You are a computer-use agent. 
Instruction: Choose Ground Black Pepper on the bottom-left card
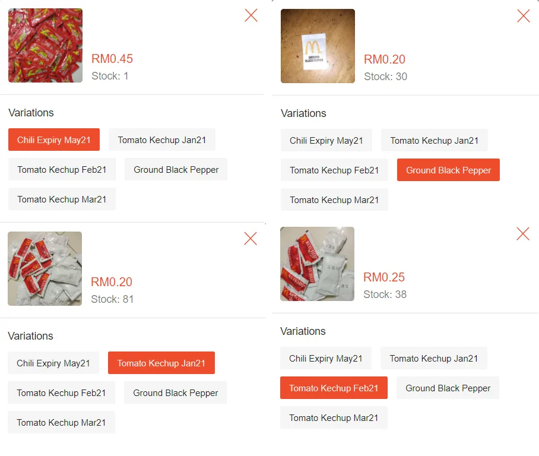[x=175, y=392]
